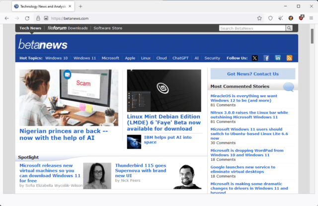Click the permissions icon beside the padlock
The width and height of the screenshot is (318, 206).
pyautogui.click(x=46, y=18)
